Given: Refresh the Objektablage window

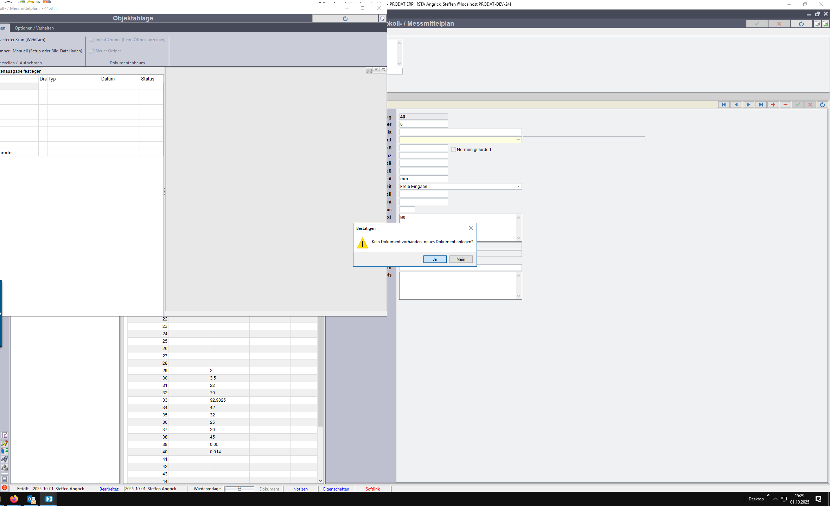Looking at the screenshot, I should [x=345, y=19].
